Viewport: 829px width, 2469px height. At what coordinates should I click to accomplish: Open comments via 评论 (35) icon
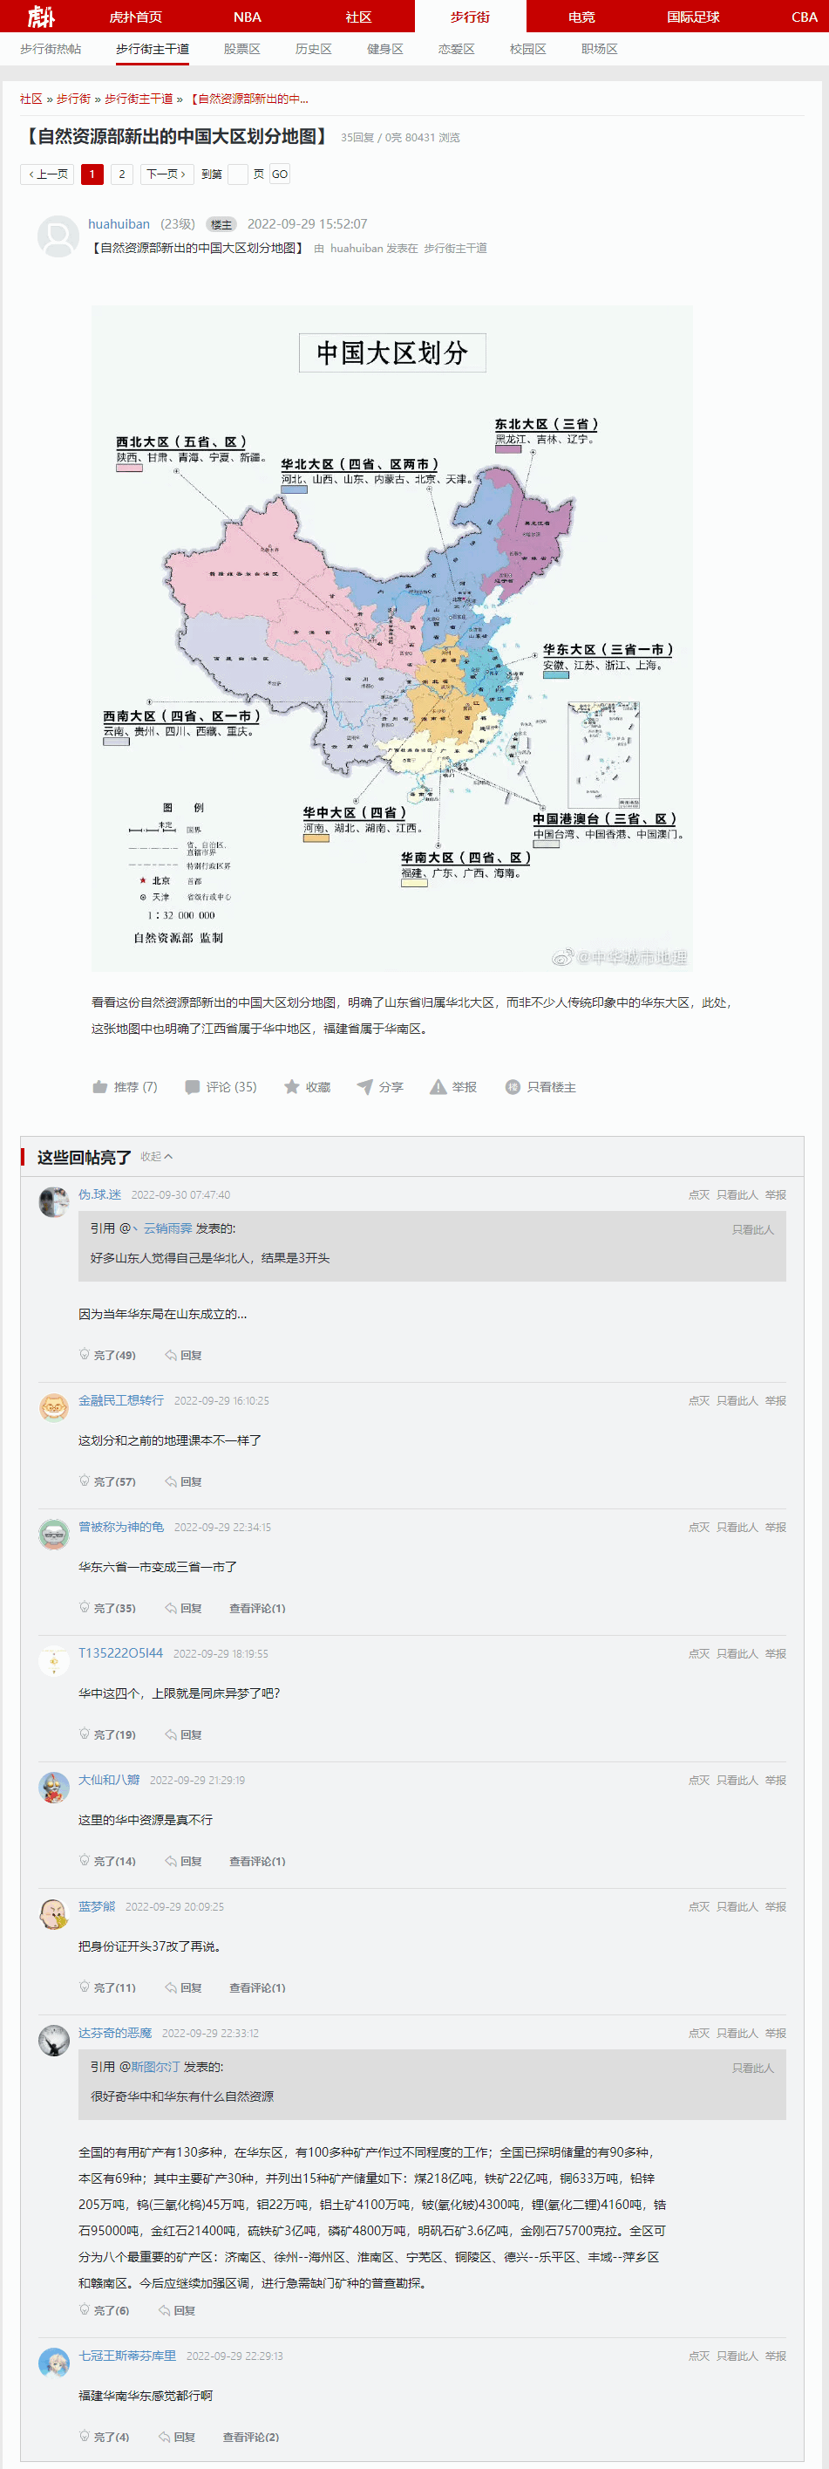pyautogui.click(x=193, y=1087)
